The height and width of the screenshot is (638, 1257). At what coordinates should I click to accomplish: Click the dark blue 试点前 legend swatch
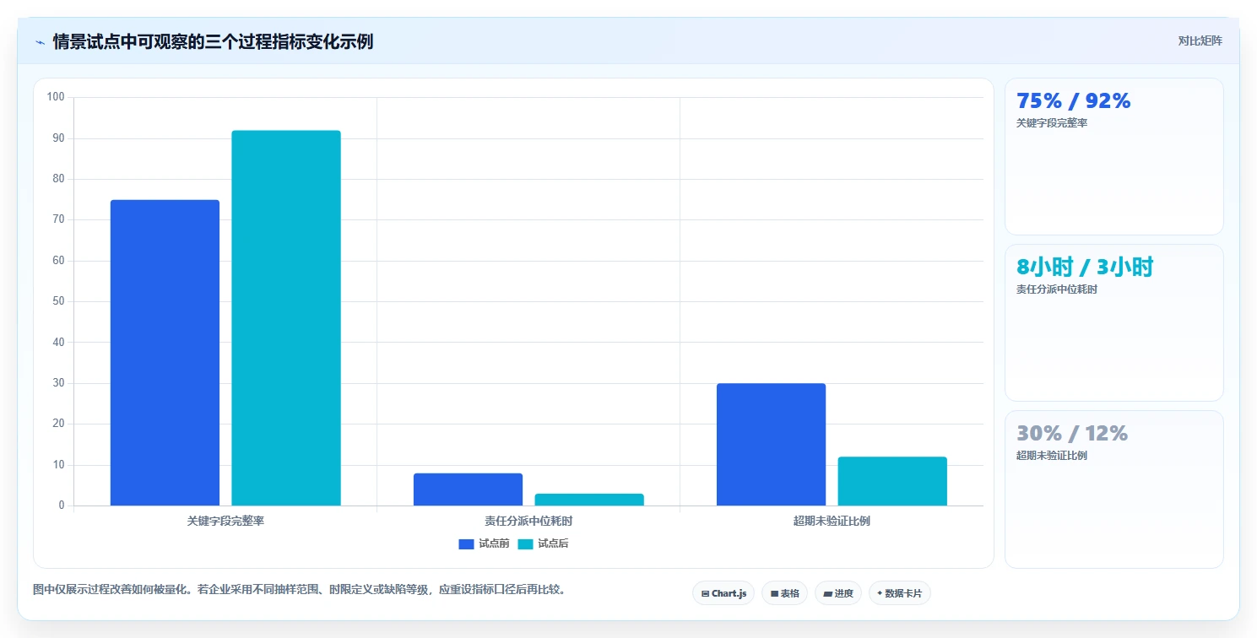click(467, 544)
